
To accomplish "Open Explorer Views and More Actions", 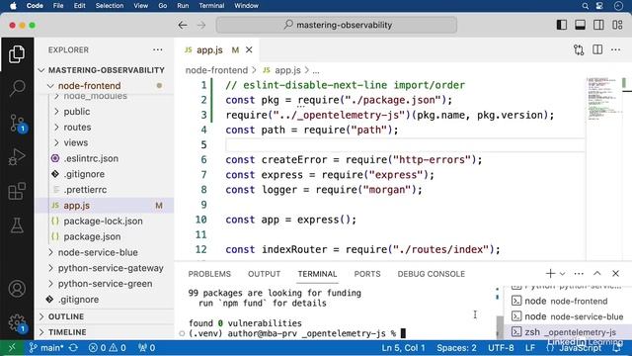I will tap(158, 49).
